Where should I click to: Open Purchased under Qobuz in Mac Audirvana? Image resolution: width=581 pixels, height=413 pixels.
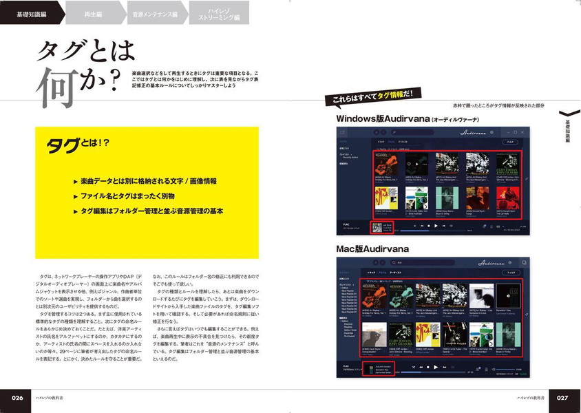349,336
